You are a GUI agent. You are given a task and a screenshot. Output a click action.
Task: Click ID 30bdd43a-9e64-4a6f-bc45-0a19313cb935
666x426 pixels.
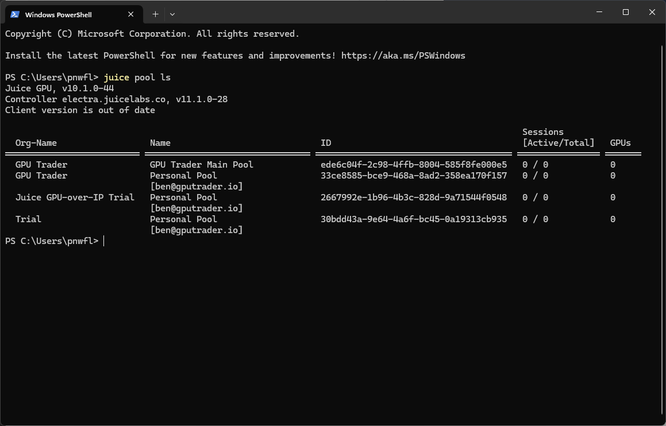click(414, 219)
